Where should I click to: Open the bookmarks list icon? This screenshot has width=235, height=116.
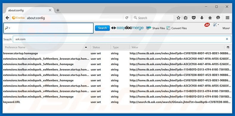pyautogui.click(x=186, y=18)
